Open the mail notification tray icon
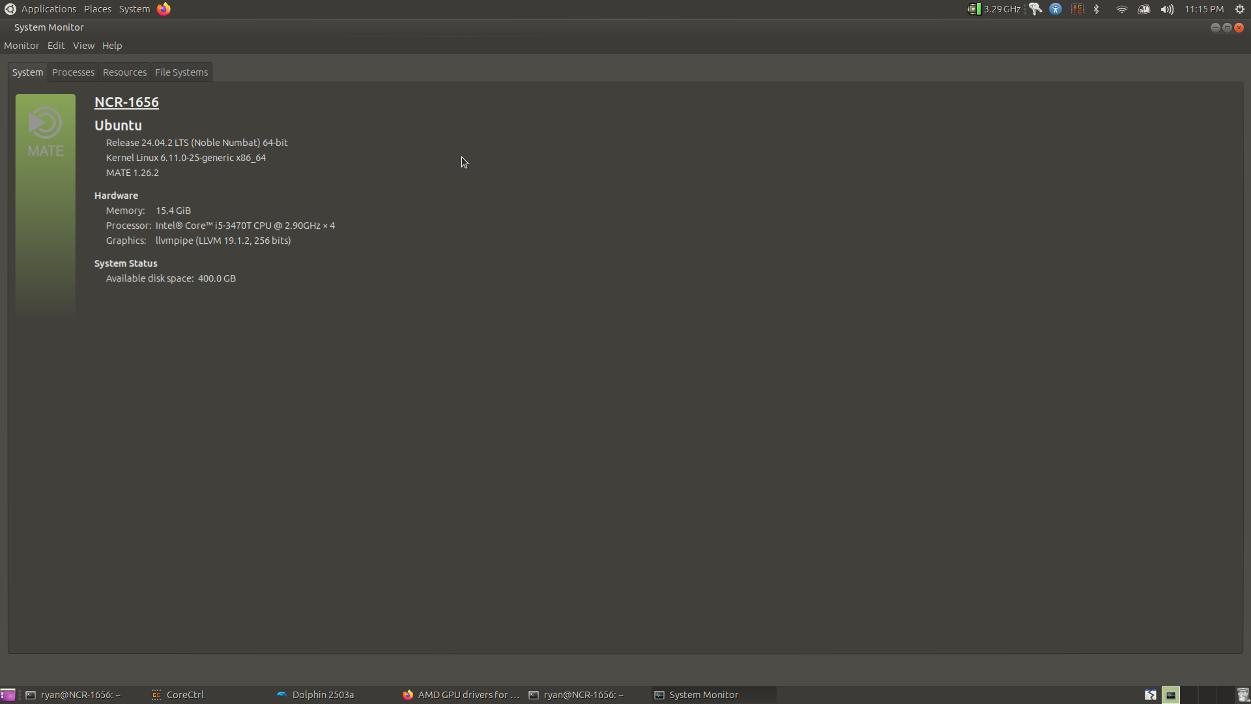 pos(1144,9)
